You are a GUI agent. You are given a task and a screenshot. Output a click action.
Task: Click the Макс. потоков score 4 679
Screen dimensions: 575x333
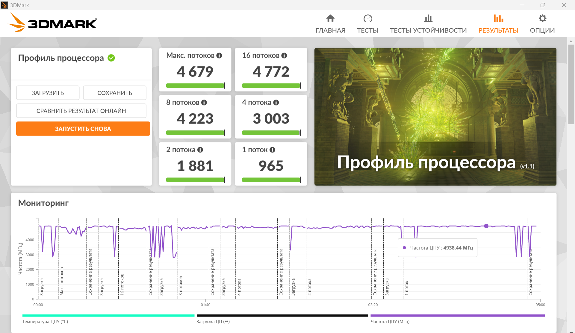point(195,72)
